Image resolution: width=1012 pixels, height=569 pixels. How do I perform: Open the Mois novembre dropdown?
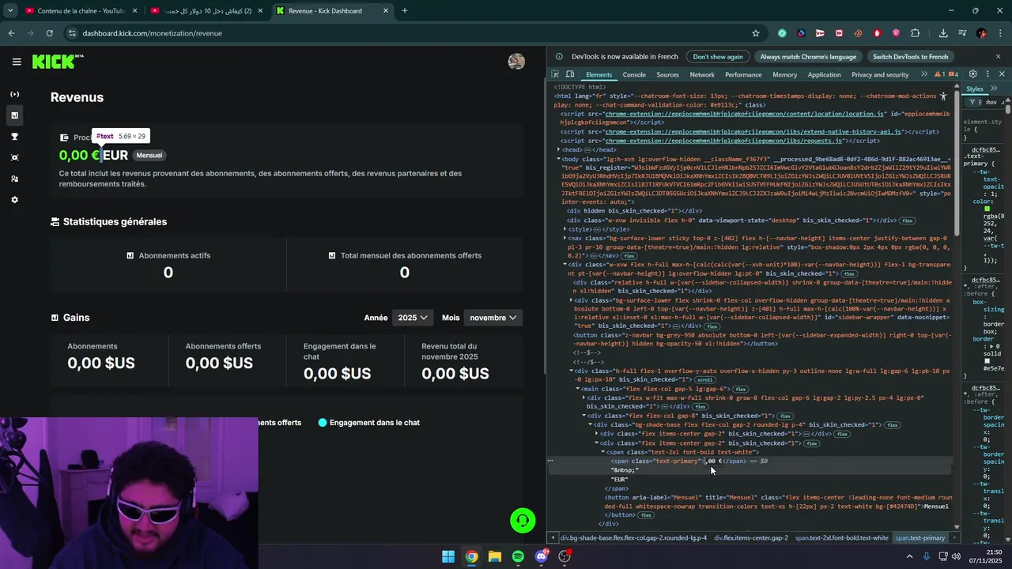point(493,318)
